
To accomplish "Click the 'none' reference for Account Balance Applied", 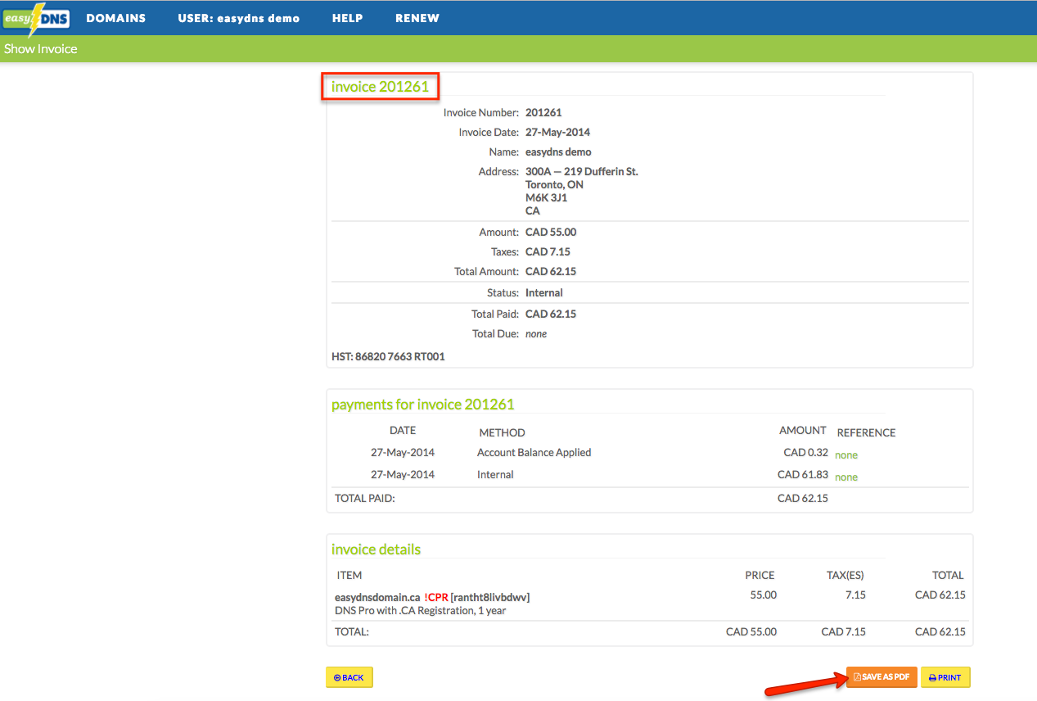I will 846,455.
